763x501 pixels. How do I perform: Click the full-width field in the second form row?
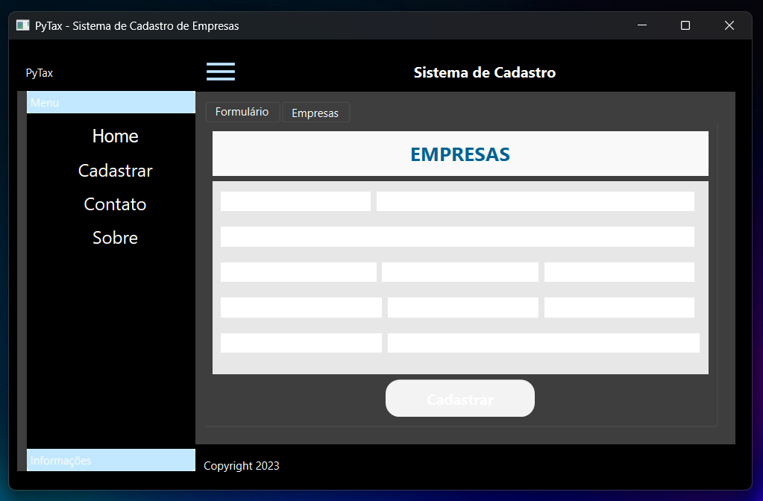click(457, 237)
